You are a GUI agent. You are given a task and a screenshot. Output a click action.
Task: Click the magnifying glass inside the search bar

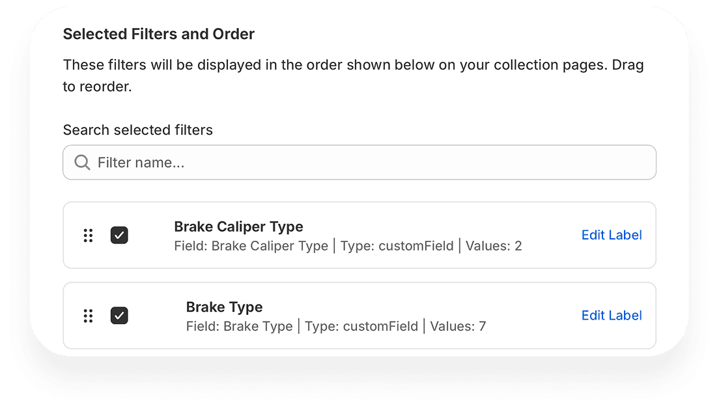(81, 162)
